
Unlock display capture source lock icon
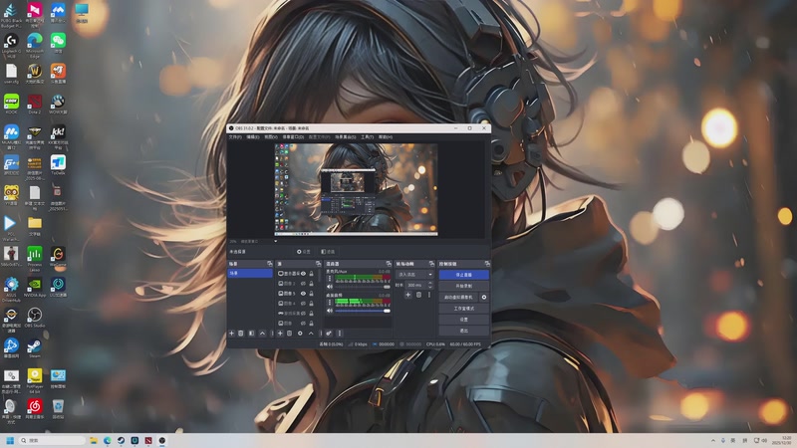pos(312,274)
